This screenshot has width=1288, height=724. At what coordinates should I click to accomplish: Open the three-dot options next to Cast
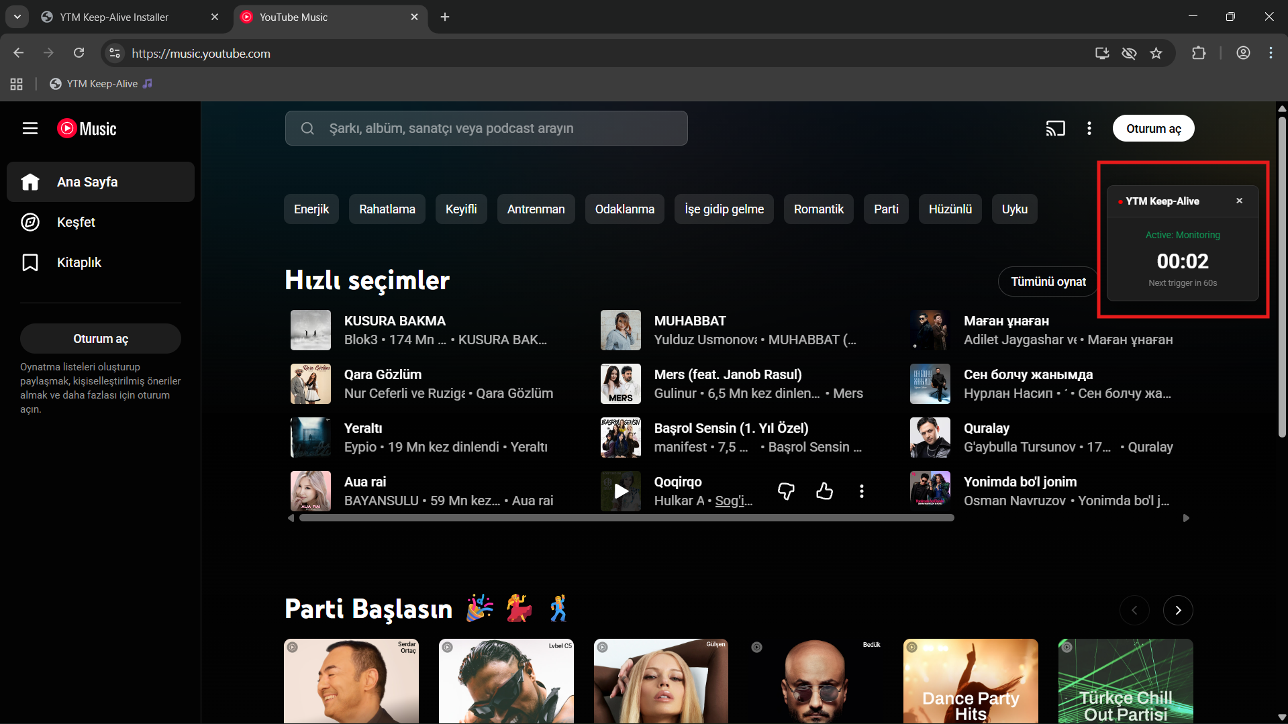(1089, 128)
